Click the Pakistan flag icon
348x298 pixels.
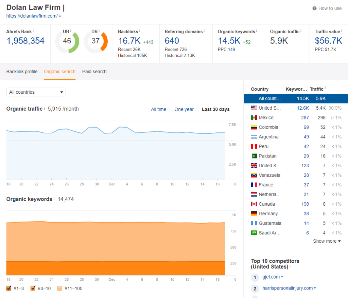254,156
